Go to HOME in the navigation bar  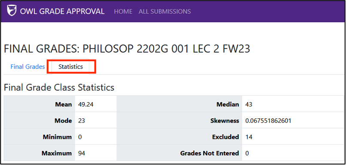(123, 11)
